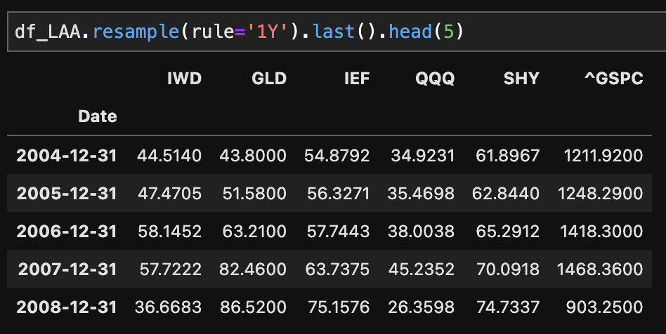Click the QQQ value 38.0038
Viewport: 666px width, 334px height.
pyautogui.click(x=422, y=232)
